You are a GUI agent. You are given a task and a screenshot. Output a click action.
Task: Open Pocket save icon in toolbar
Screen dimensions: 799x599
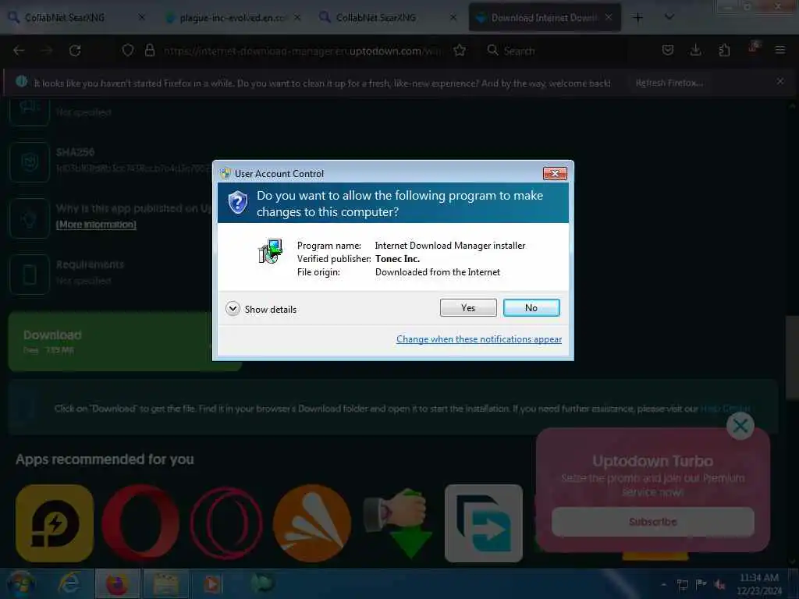point(668,50)
